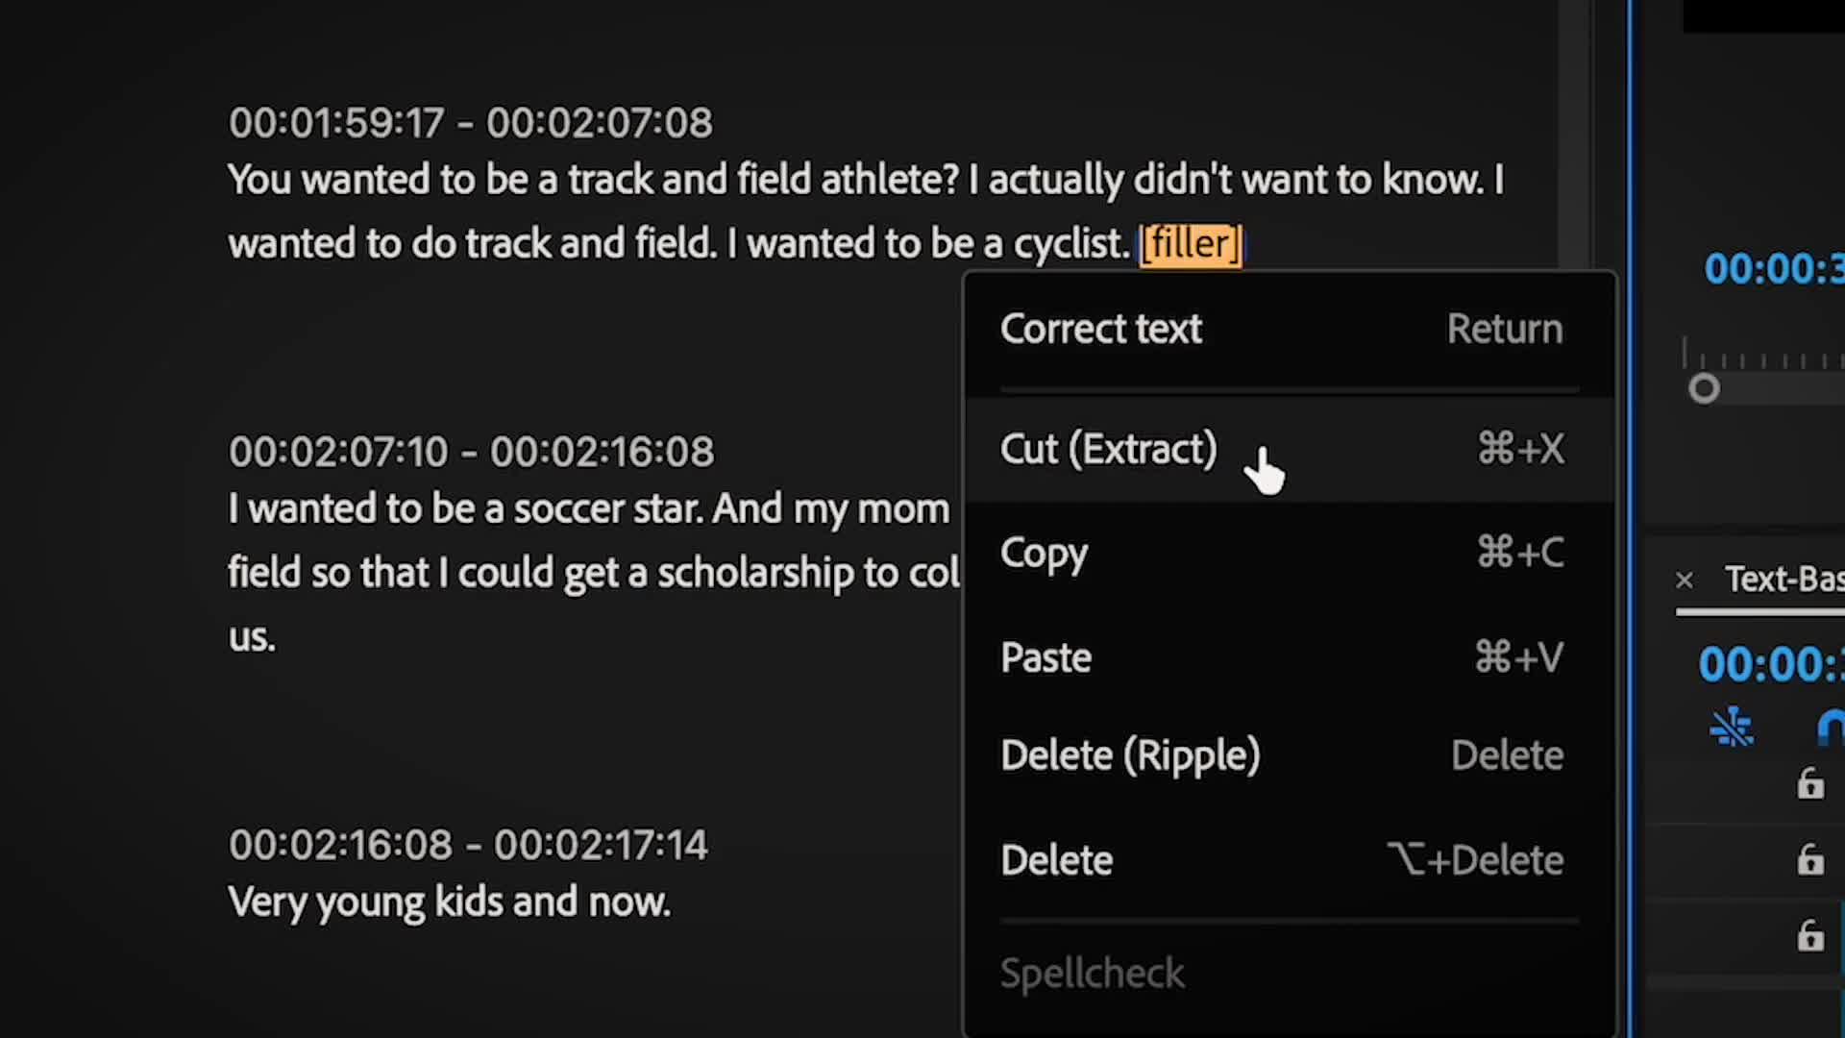Choose Correct text from the context menu

tap(1100, 330)
